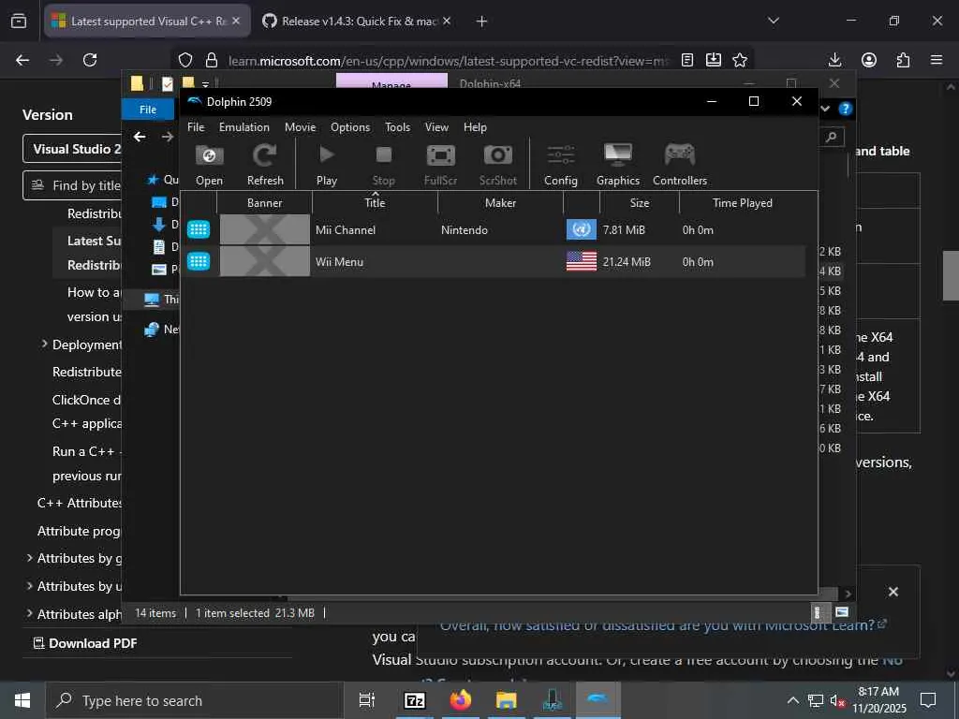This screenshot has height=719, width=959.
Task: Open the help icon in File Explorer
Action: (x=846, y=109)
